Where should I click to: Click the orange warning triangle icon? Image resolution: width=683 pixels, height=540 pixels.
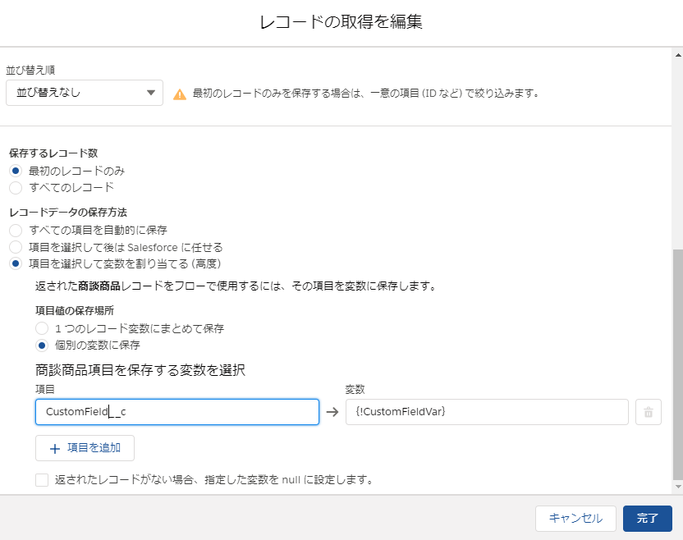tap(180, 94)
